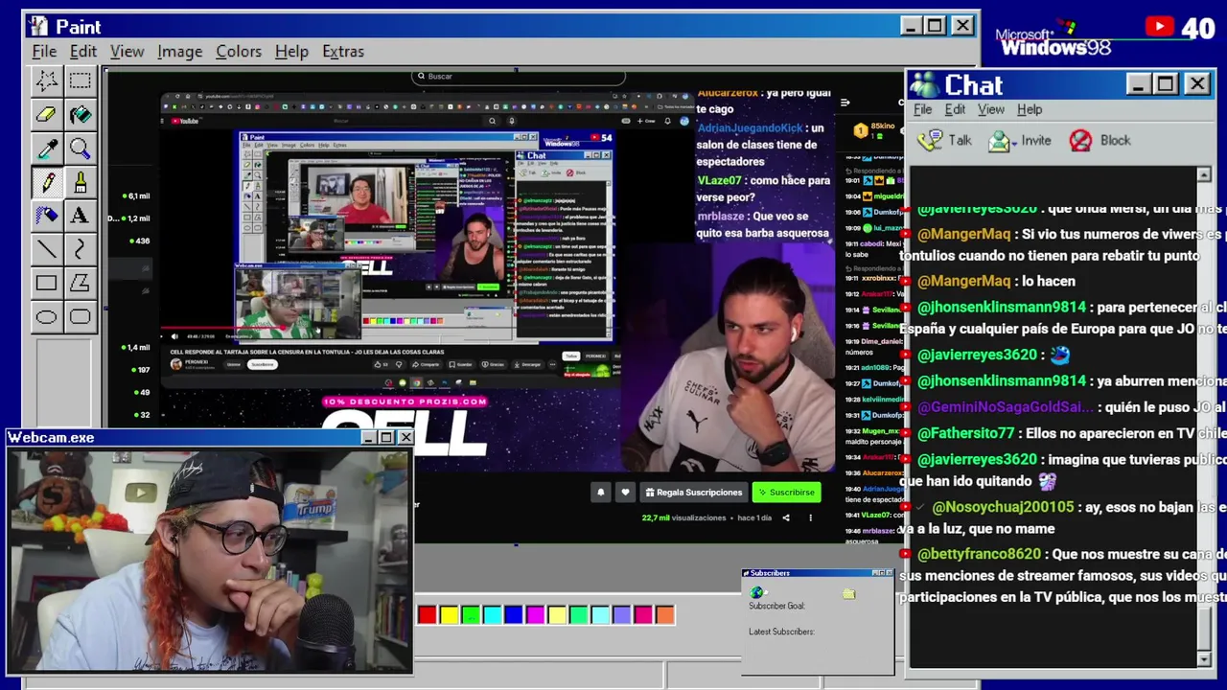Pick the magenta color swatch
The height and width of the screenshot is (690, 1227).
point(535,614)
